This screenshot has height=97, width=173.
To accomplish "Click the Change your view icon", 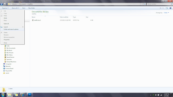I will point(161,8).
